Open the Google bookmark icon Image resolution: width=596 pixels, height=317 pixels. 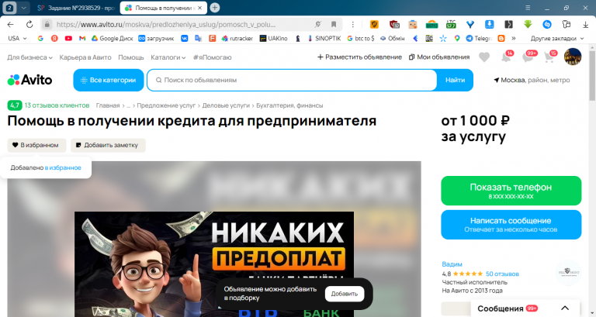coord(40,38)
